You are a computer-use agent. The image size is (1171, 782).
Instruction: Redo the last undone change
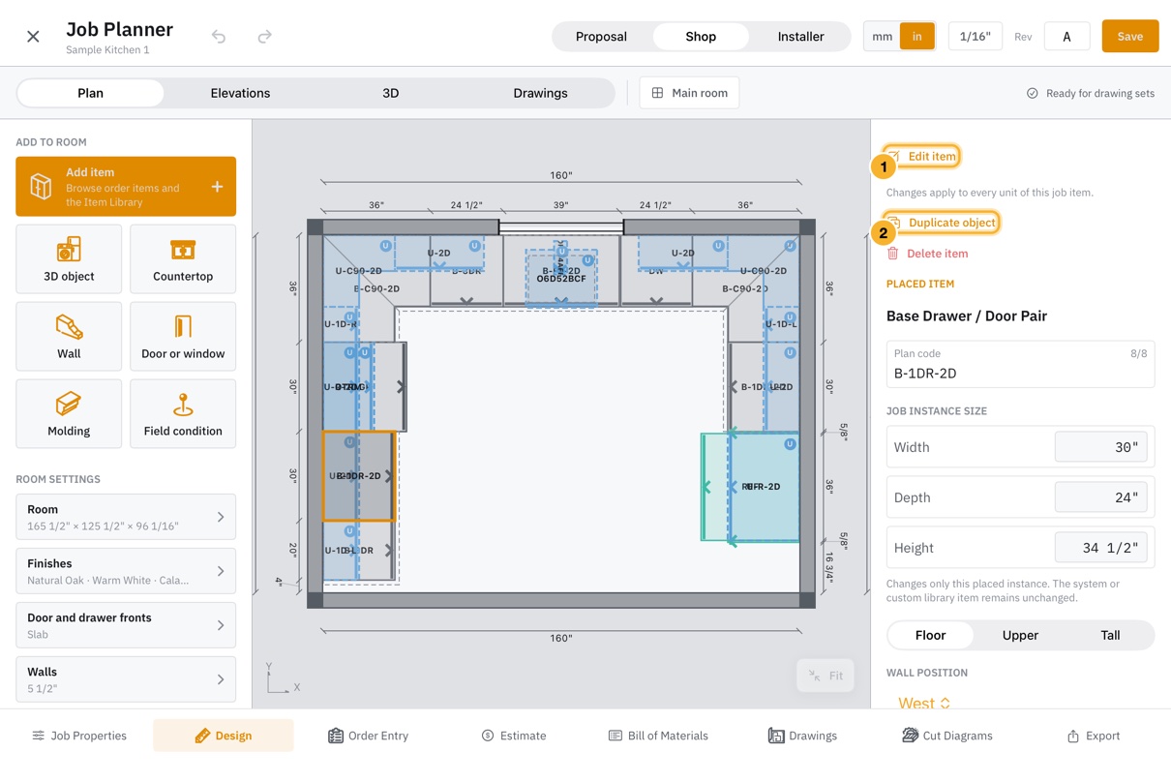point(264,37)
